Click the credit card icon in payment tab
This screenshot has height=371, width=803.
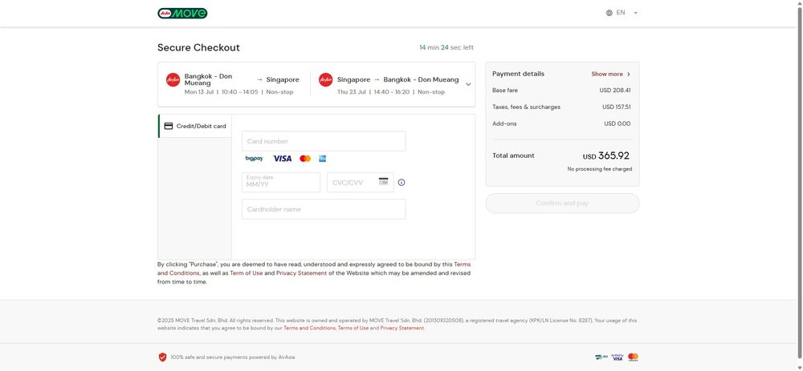coord(169,127)
